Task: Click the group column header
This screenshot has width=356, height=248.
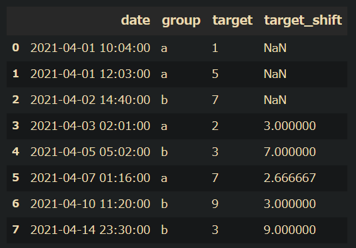Action: [x=181, y=21]
